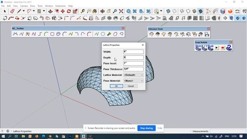Expand the Line tool dropdown arrow
The image size is (247, 139).
click(24, 11)
